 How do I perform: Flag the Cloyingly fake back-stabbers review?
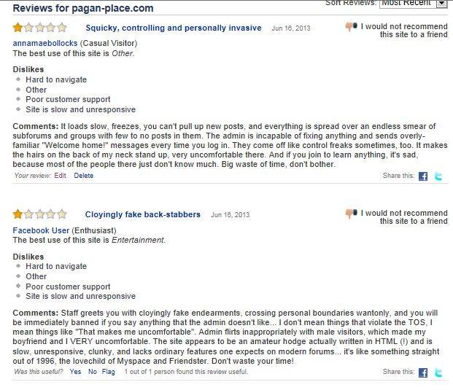[x=109, y=372]
